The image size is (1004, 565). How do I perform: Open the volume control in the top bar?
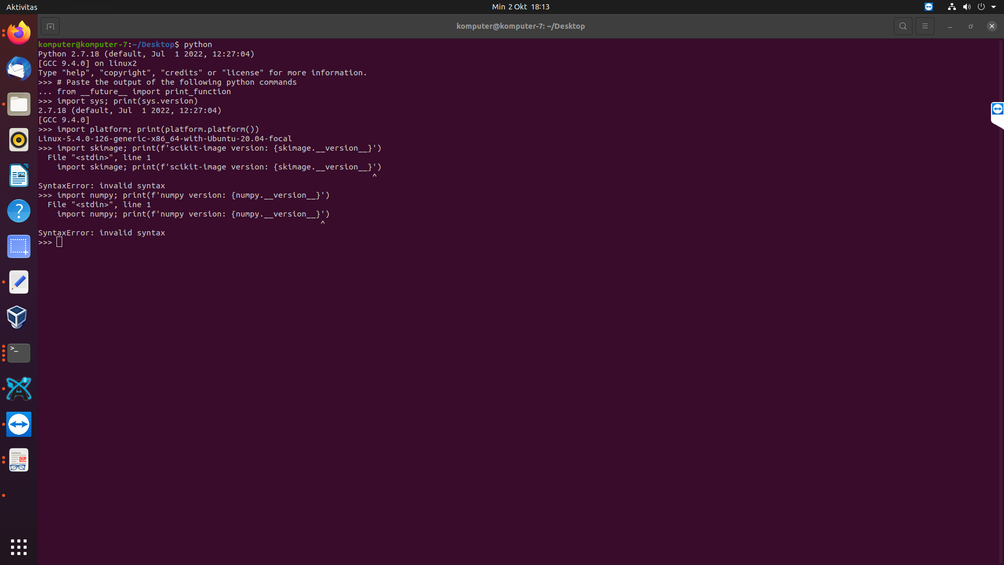pos(966,7)
